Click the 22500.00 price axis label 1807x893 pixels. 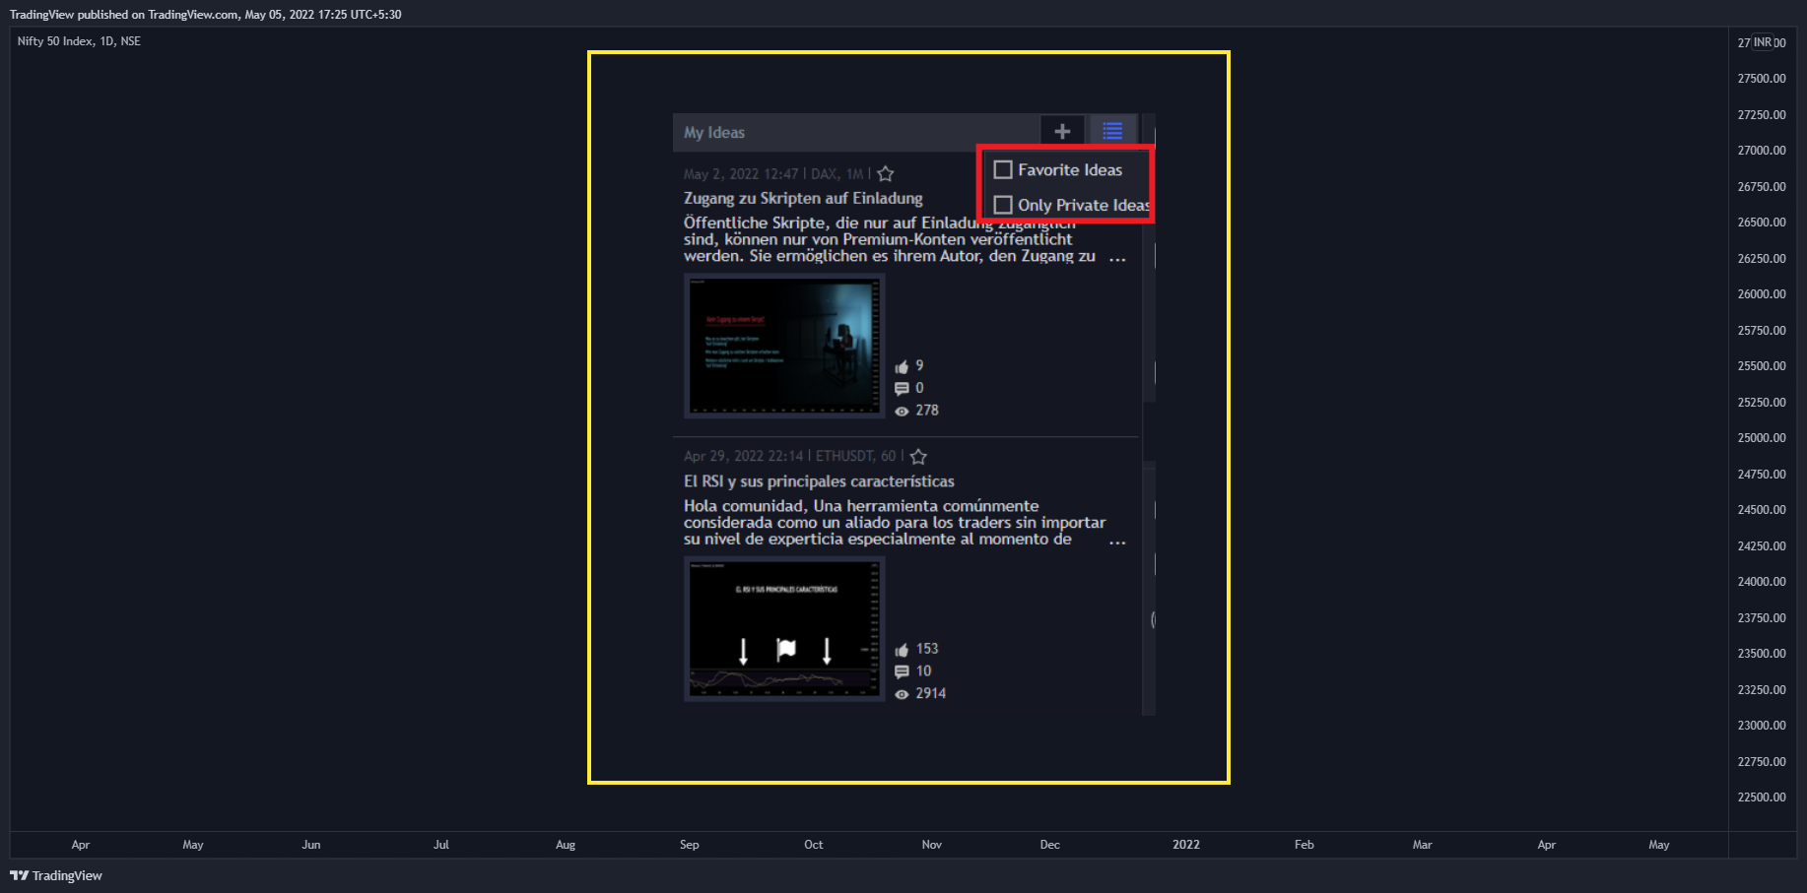pyautogui.click(x=1762, y=797)
